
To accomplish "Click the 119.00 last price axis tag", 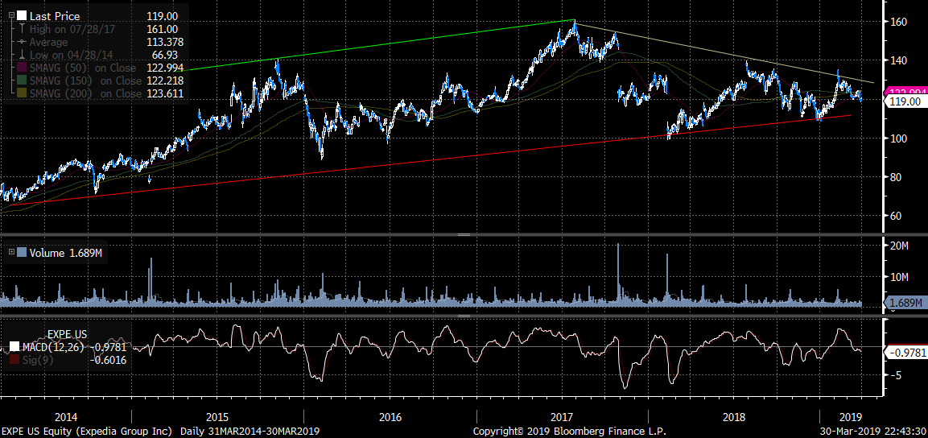I will 905,101.
